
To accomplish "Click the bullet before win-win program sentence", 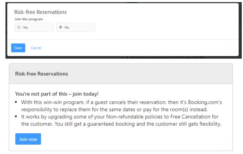I will [16, 102].
